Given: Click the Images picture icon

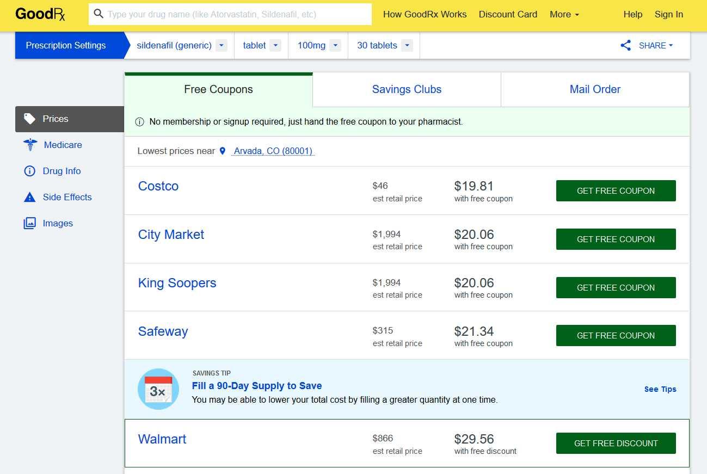Looking at the screenshot, I should 29,223.
